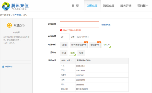Choose 微信支付 payment method
The width and height of the screenshot is (152, 93).
pyautogui.click(x=94, y=45)
